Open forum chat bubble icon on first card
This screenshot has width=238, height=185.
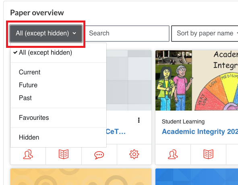click(x=99, y=155)
